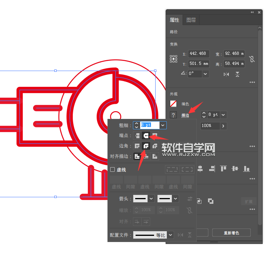Image resolution: width=270 pixels, height=254 pixels.
Task: Click the pathfinder exclude shape icon
Action: [x=210, y=201]
